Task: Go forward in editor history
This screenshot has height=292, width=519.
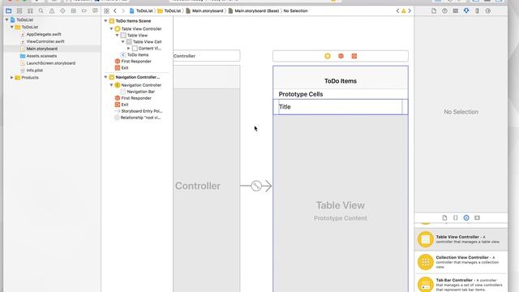Action: pyautogui.click(x=122, y=11)
